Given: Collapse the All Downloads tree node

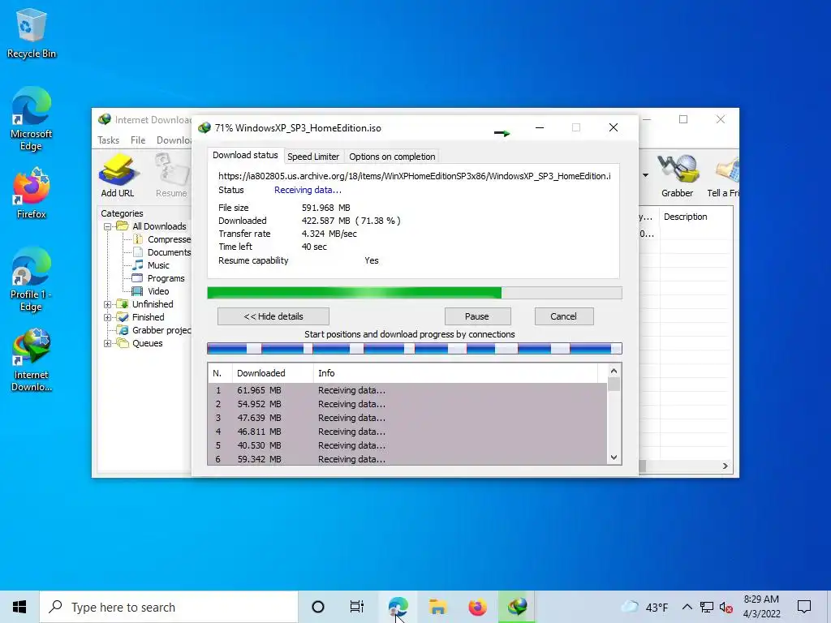Looking at the screenshot, I should [x=108, y=227].
